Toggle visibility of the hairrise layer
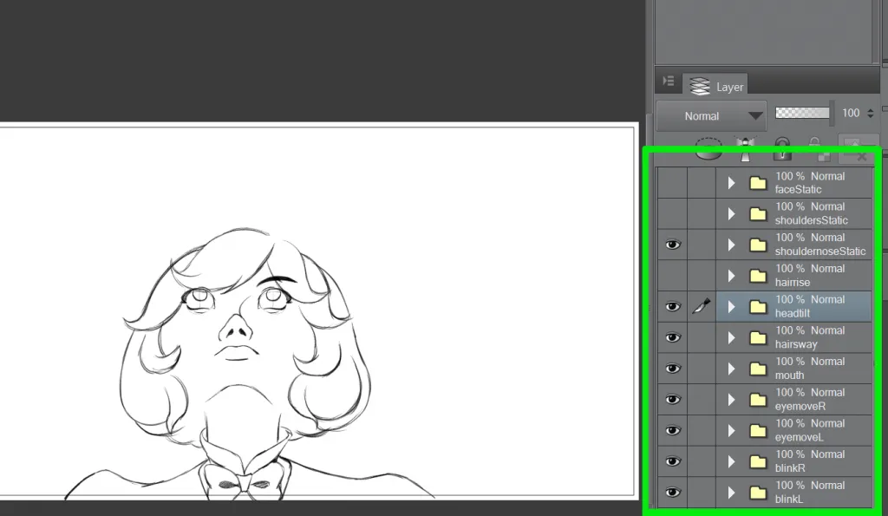Image resolution: width=888 pixels, height=516 pixels. click(x=672, y=275)
